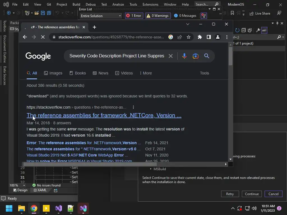Search by image camera icon
This screenshot has height=215, width=287.
tap(195, 56)
